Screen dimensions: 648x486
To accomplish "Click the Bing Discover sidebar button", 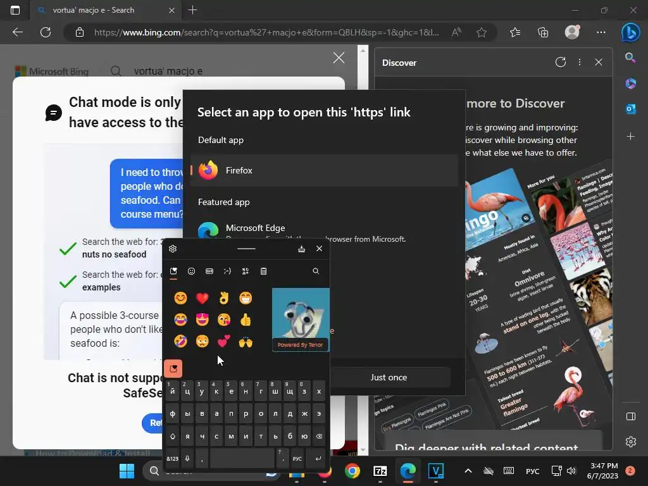I will tap(630, 33).
